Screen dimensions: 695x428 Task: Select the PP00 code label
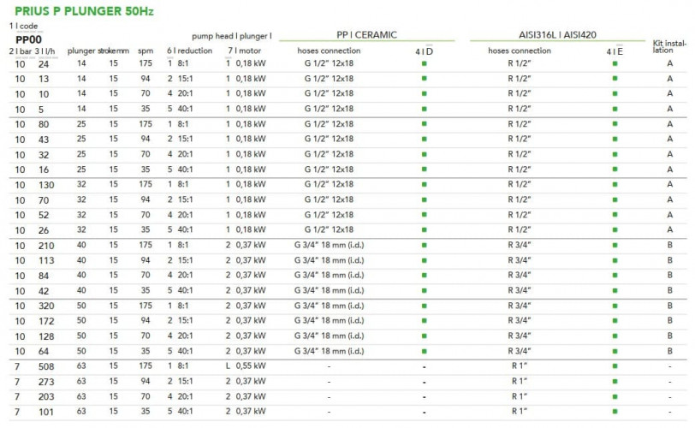tap(29, 39)
